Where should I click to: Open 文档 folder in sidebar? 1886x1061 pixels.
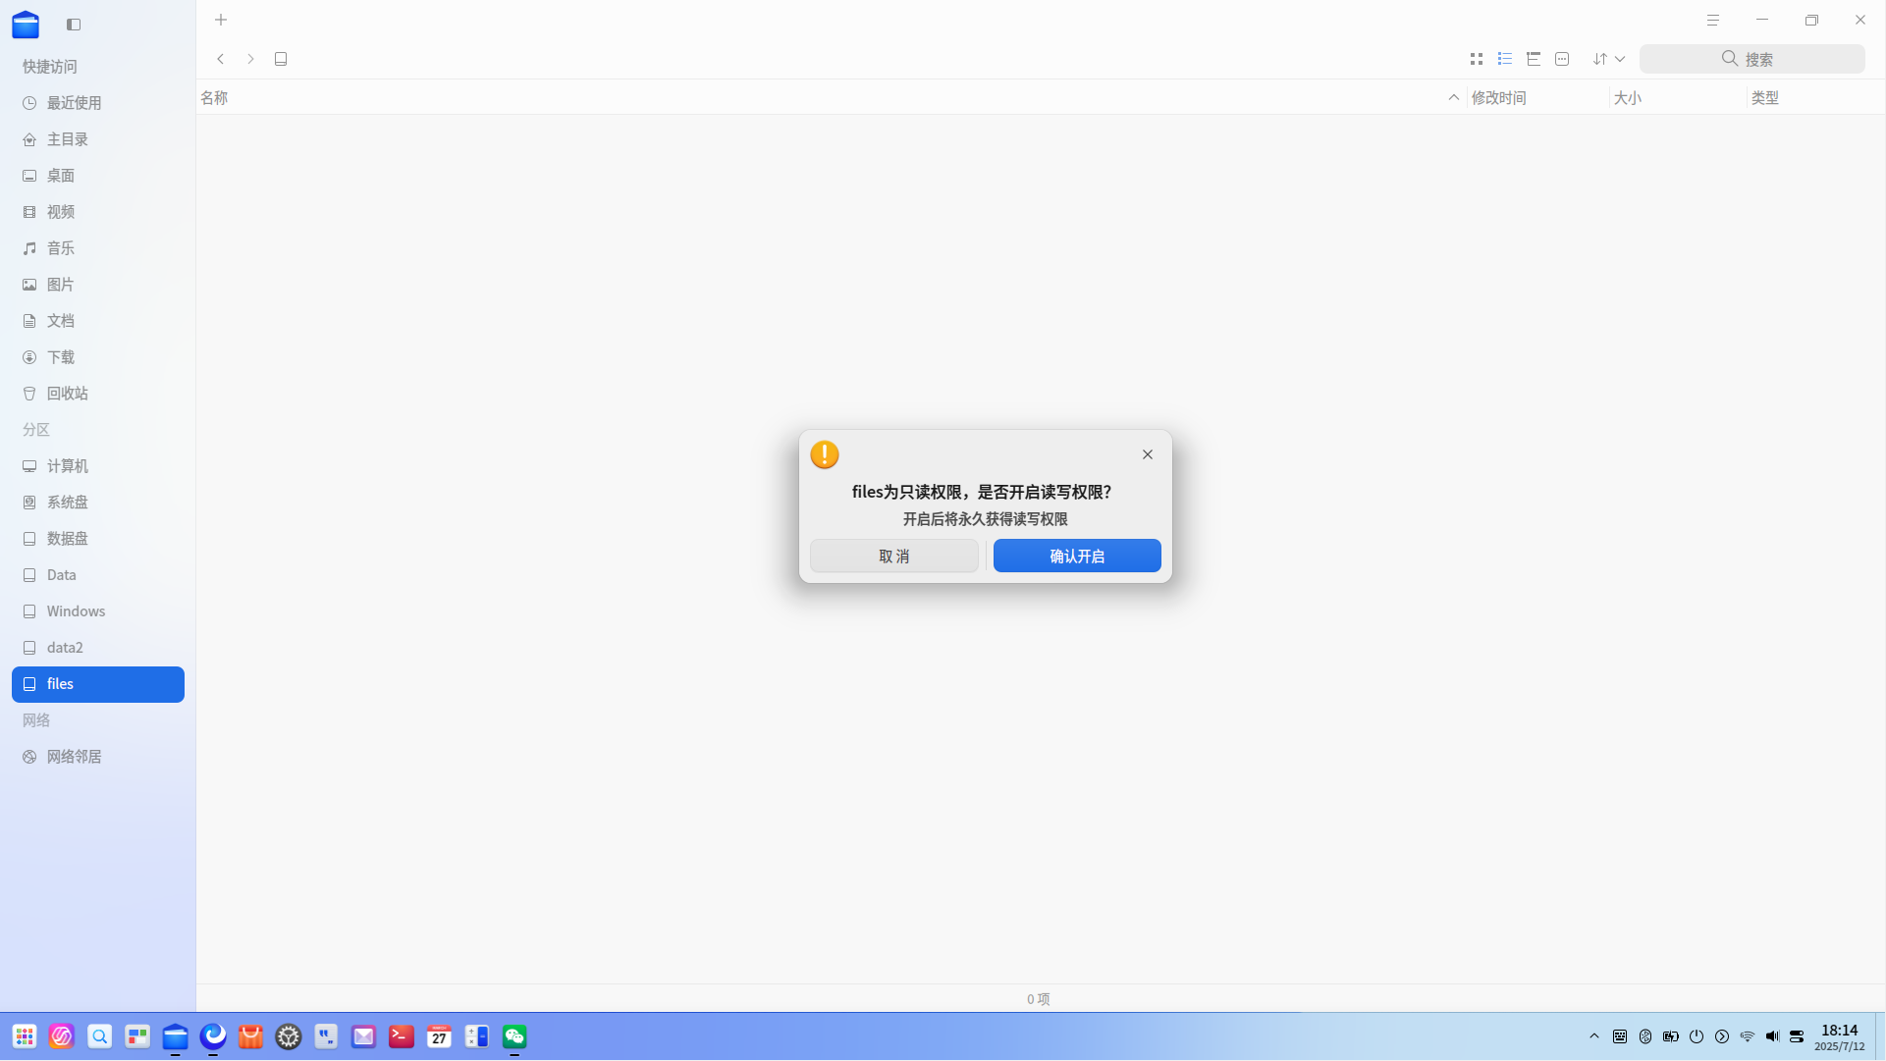tap(98, 321)
